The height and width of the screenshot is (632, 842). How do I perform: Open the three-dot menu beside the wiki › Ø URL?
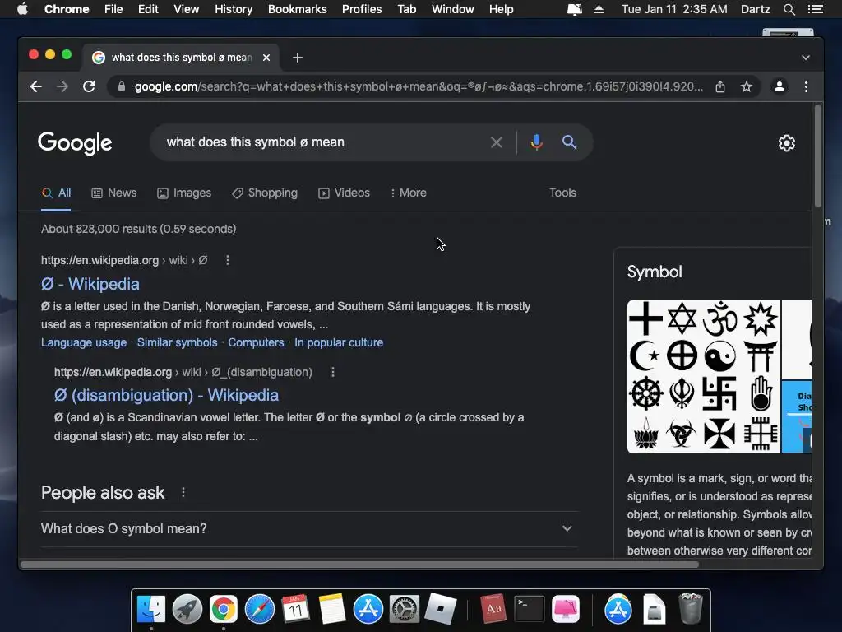pyautogui.click(x=228, y=260)
